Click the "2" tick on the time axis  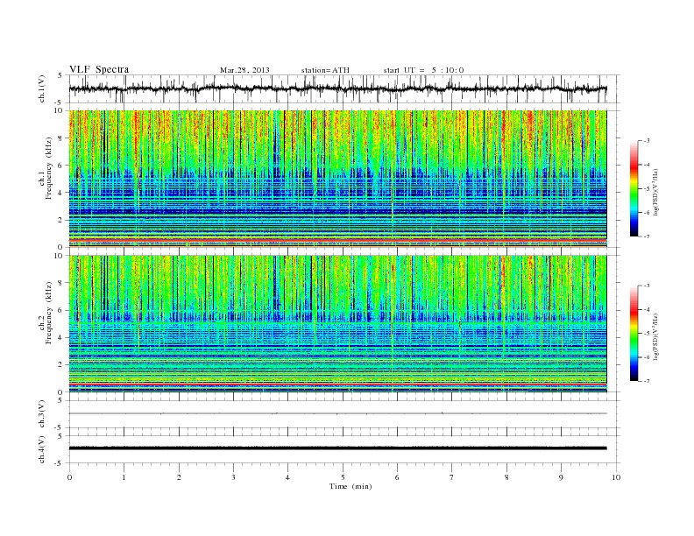point(179,477)
